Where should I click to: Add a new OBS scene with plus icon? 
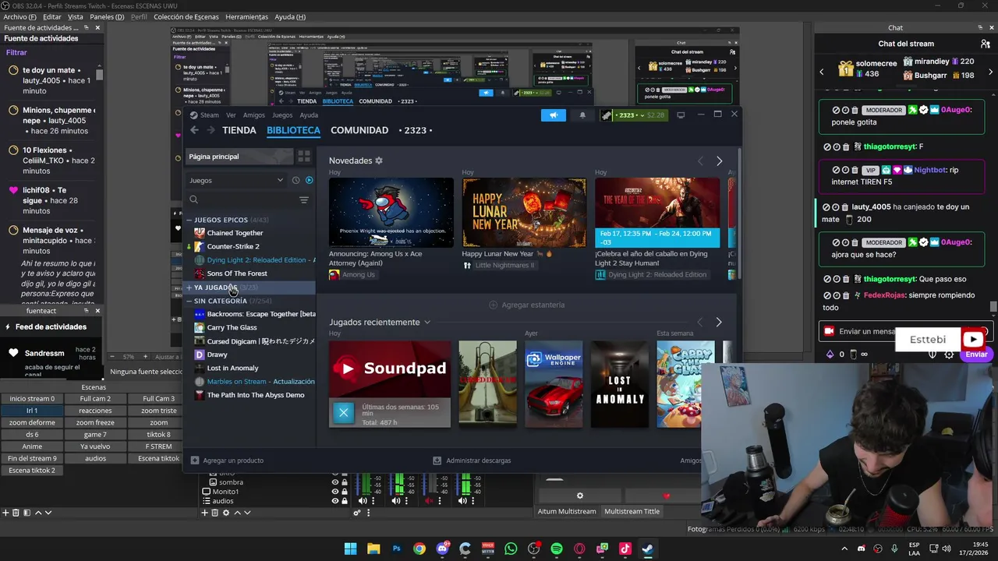(x=5, y=513)
